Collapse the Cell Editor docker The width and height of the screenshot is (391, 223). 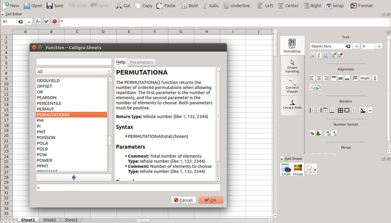(3, 14)
